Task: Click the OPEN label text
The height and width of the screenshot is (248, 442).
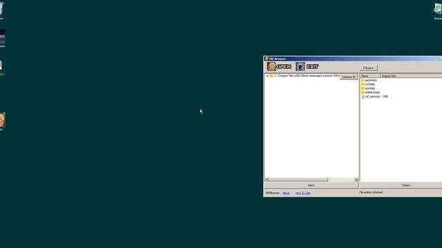Action: pos(284,67)
